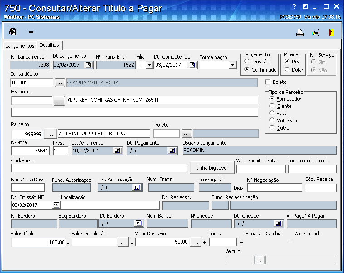
Task: Select the Confirmado radio option
Action: point(246,69)
